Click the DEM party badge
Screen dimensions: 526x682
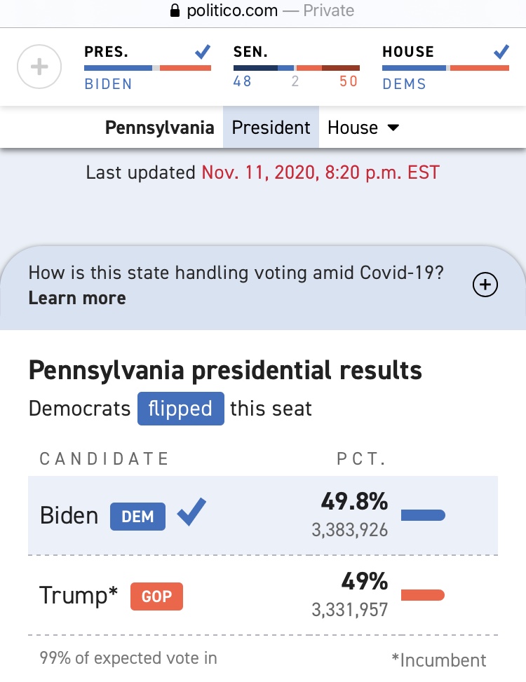click(x=137, y=517)
